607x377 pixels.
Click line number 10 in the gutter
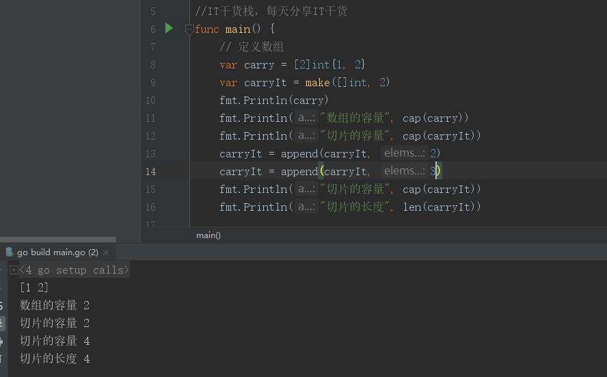click(150, 101)
